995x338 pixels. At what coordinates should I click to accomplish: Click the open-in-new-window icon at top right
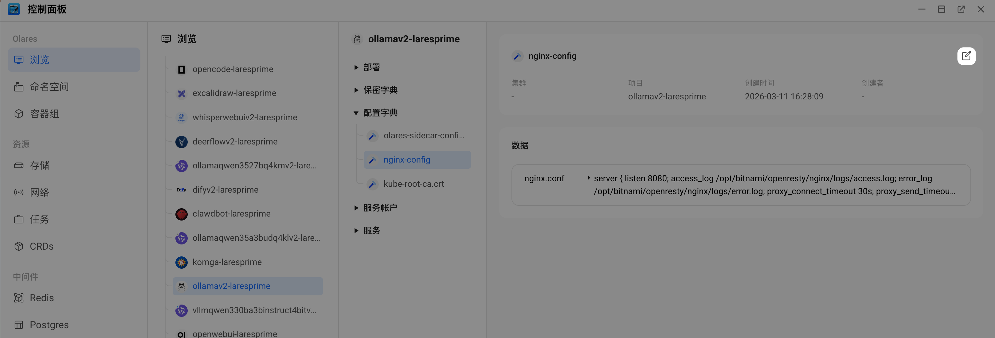click(961, 9)
